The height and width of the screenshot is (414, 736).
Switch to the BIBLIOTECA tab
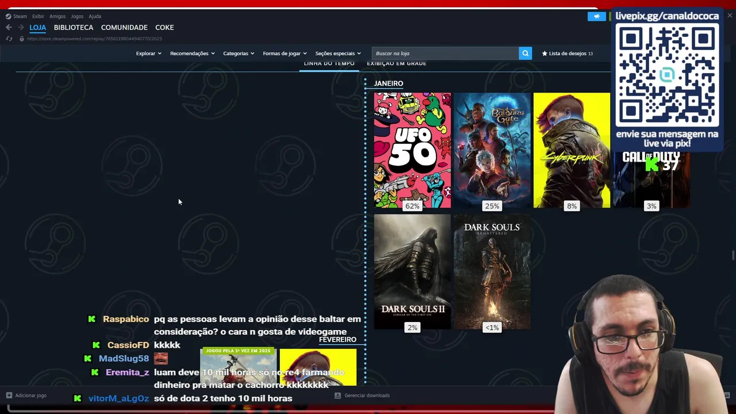click(x=74, y=27)
